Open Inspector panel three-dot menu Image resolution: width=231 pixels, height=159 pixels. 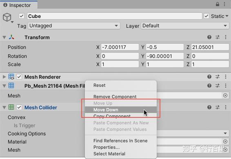[x=224, y=4]
